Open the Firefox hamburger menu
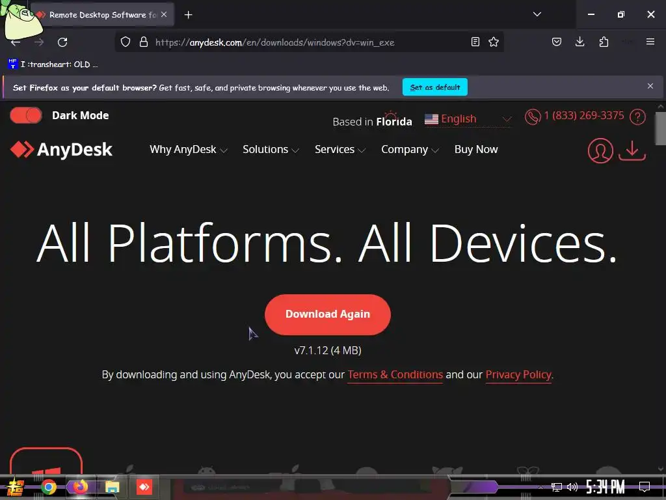The width and height of the screenshot is (666, 500). pyautogui.click(x=650, y=42)
